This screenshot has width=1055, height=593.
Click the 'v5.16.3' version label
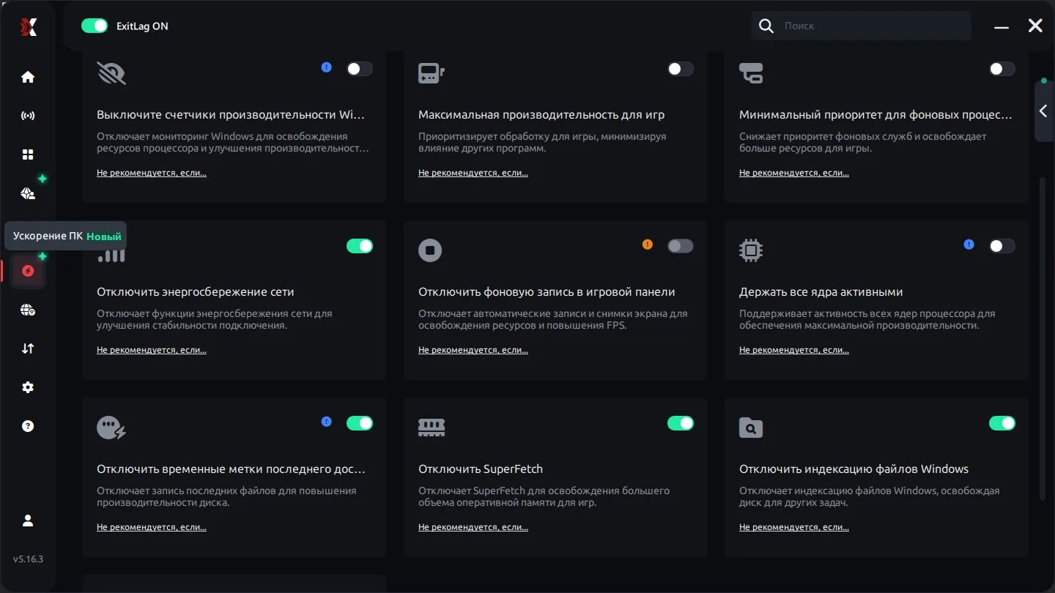click(28, 559)
